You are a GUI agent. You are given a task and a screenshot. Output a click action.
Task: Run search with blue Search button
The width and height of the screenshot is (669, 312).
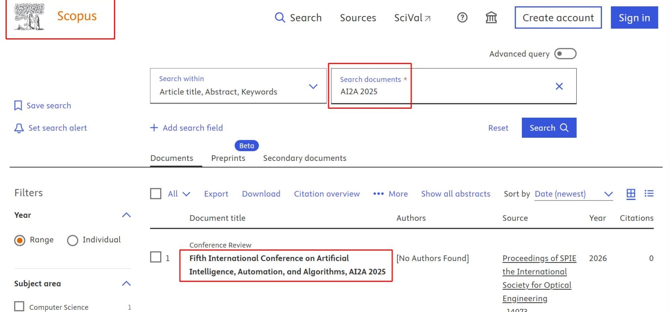tap(549, 127)
